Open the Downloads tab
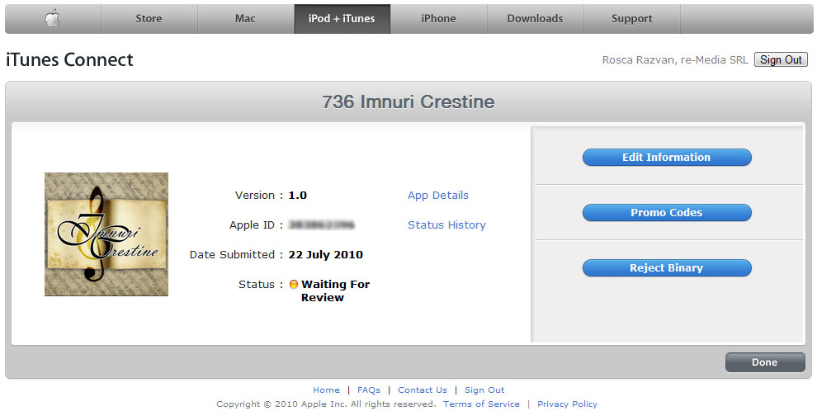This screenshot has height=411, width=817. (535, 19)
